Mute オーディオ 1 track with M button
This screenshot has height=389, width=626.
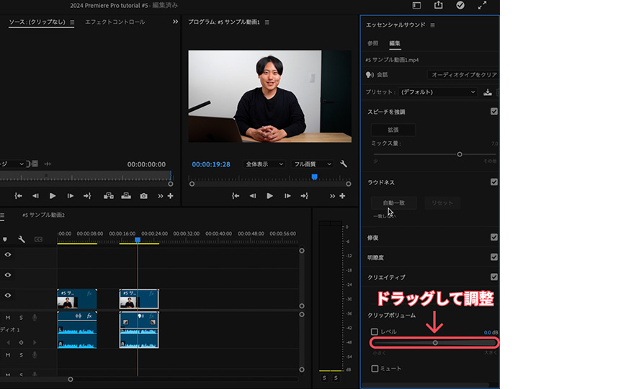click(x=8, y=318)
